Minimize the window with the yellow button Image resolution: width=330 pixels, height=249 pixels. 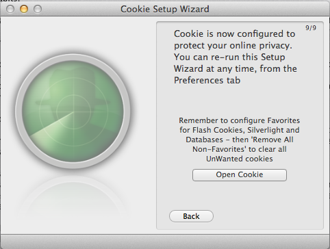pos(24,9)
